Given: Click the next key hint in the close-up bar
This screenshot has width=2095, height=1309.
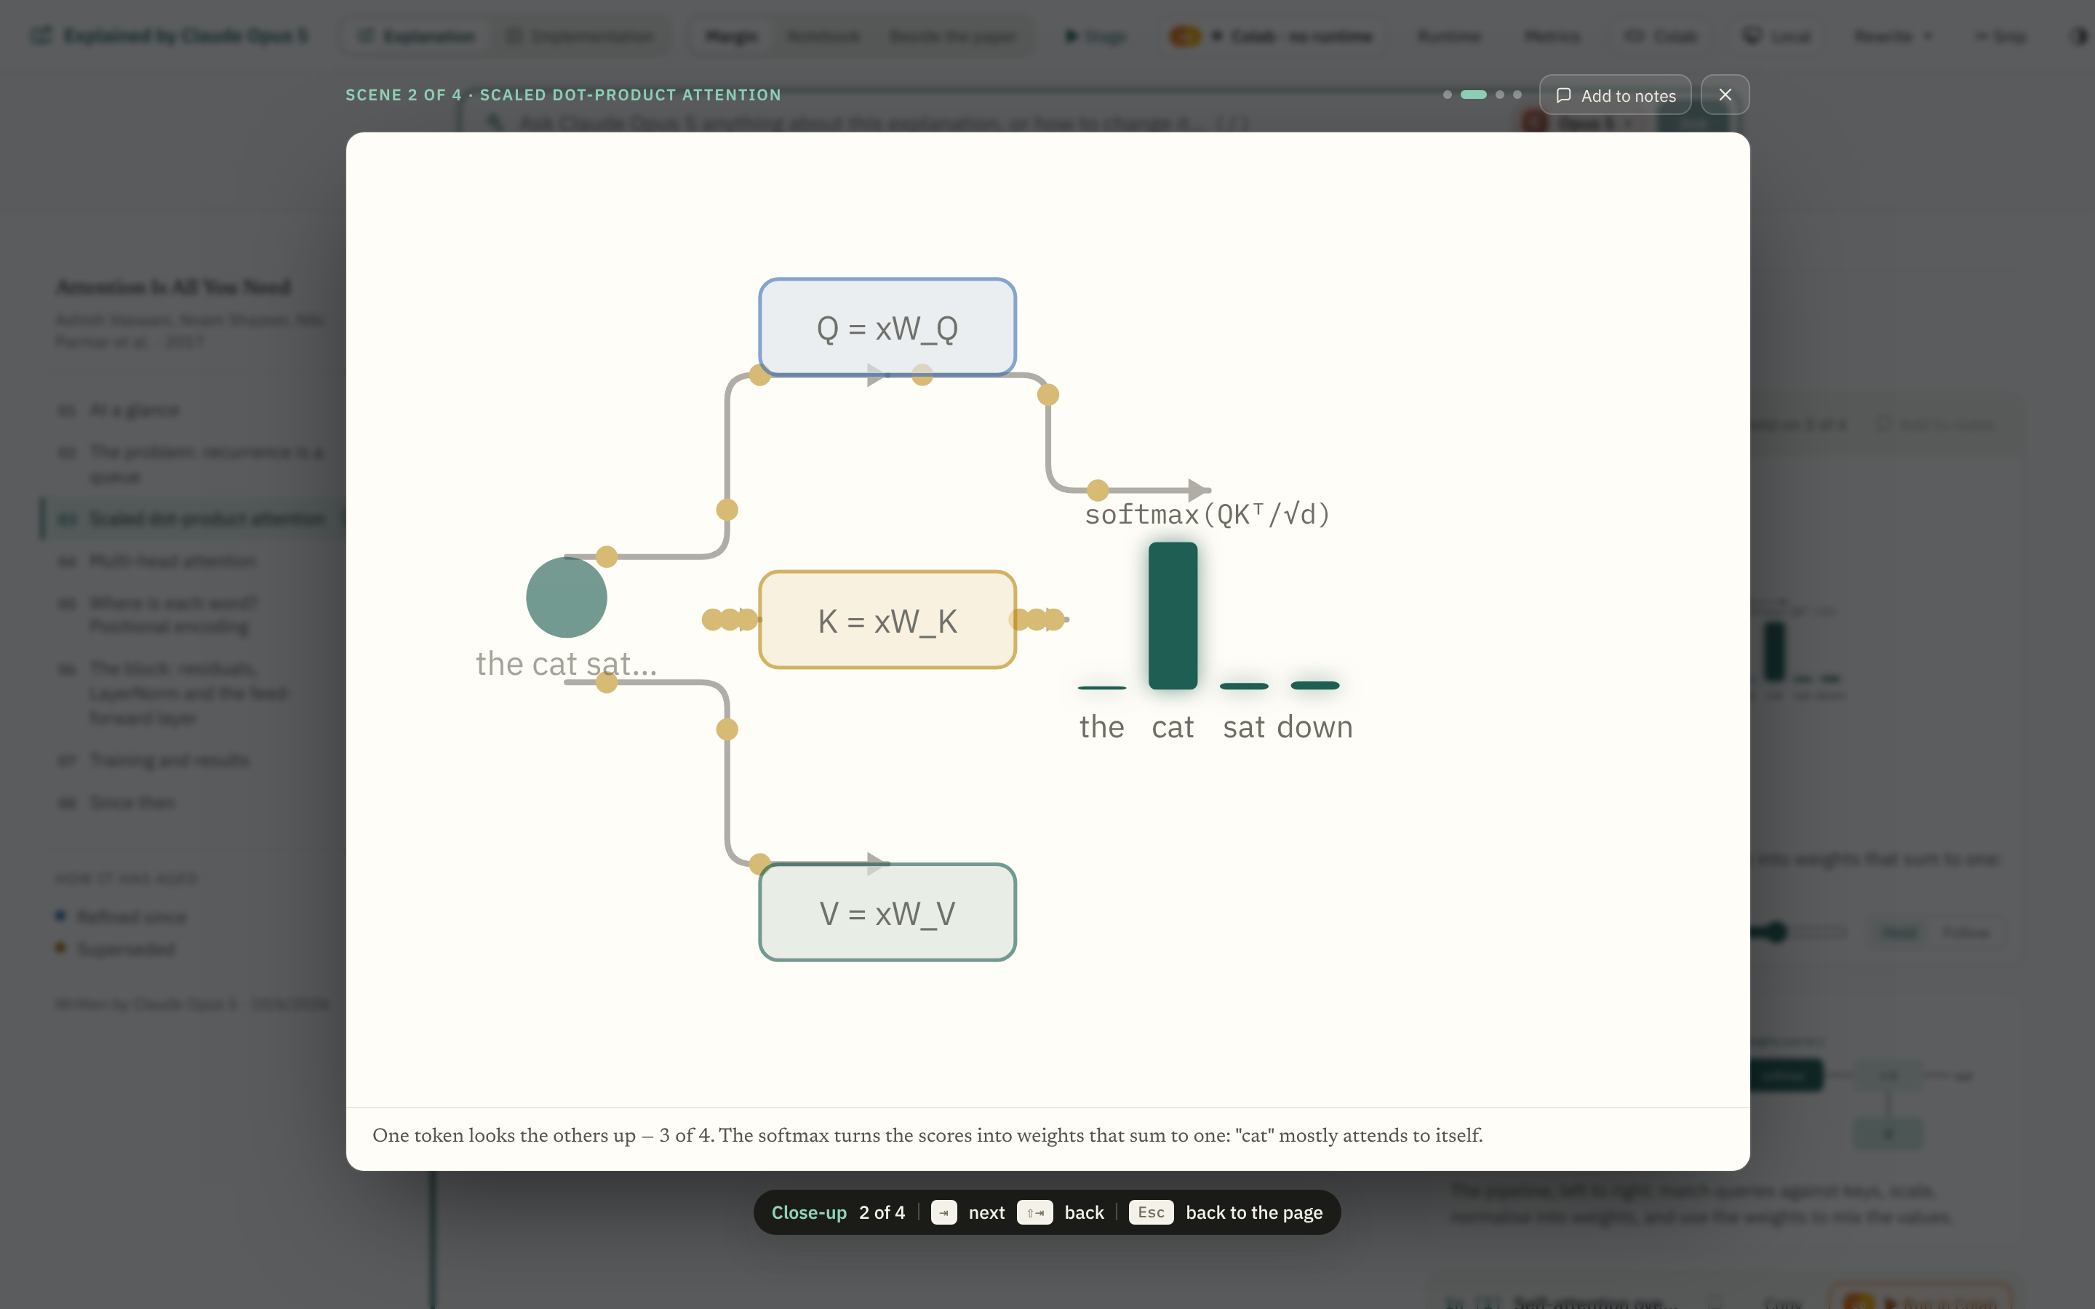Looking at the screenshot, I should click(943, 1212).
